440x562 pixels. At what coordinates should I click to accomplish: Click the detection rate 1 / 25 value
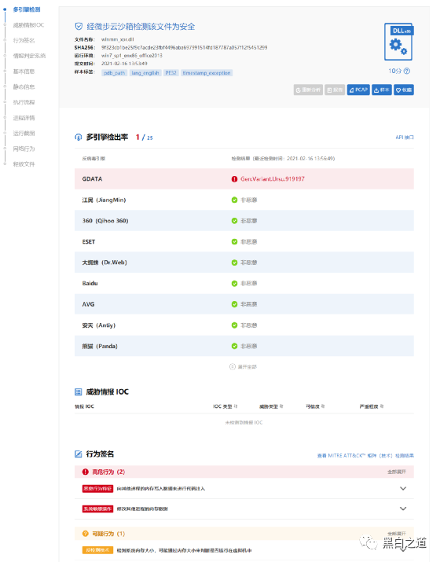(x=145, y=138)
